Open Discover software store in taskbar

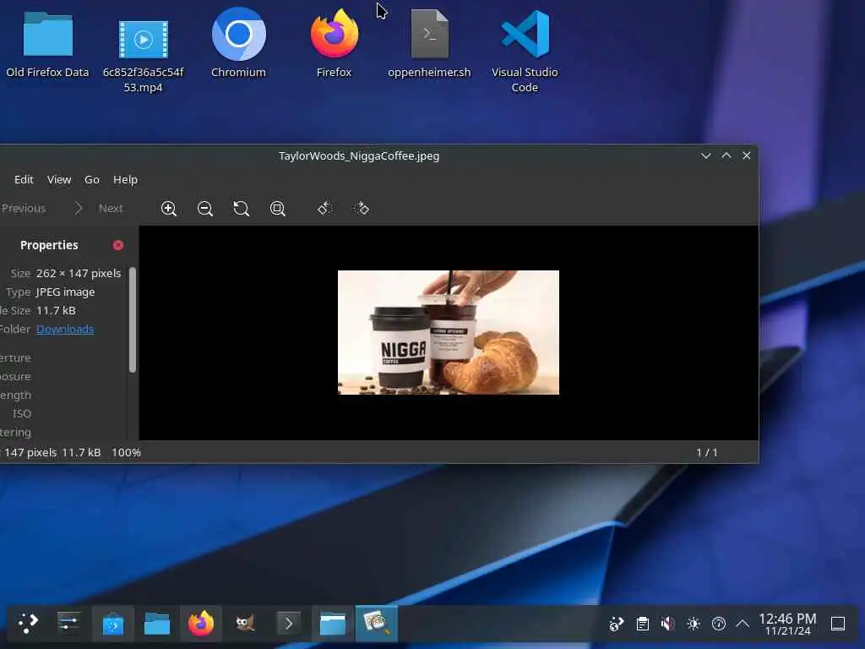point(113,624)
